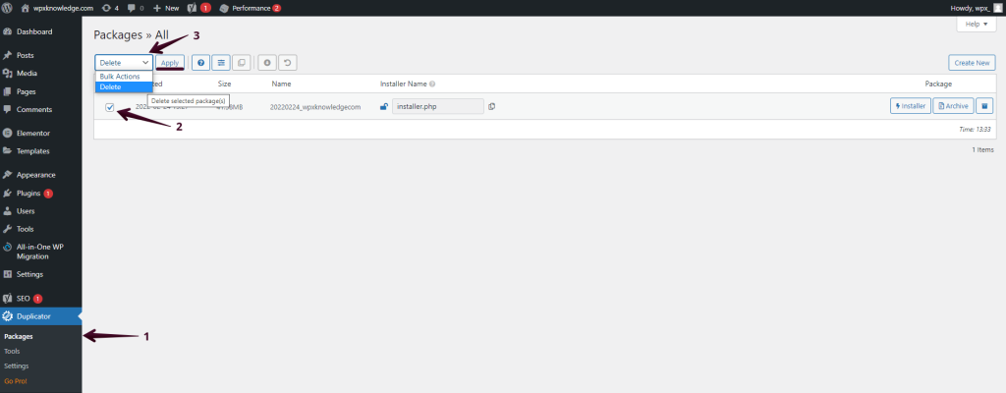Screen dimensions: 1006x393
Task: Open the bulk actions Delete dropdown
Action: tap(123, 62)
